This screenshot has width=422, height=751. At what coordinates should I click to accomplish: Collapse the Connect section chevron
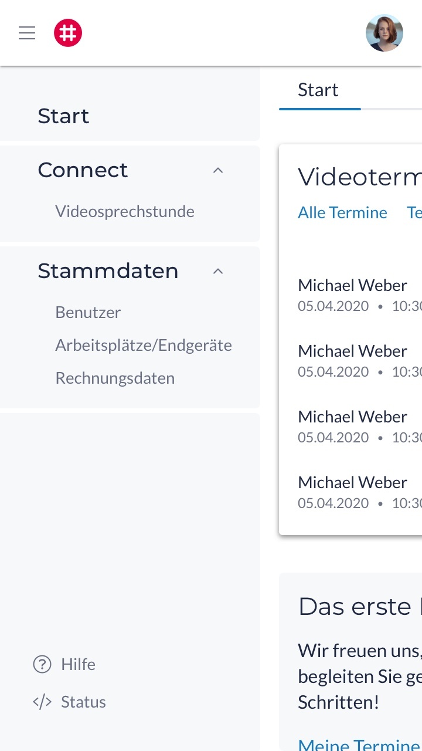tap(218, 170)
